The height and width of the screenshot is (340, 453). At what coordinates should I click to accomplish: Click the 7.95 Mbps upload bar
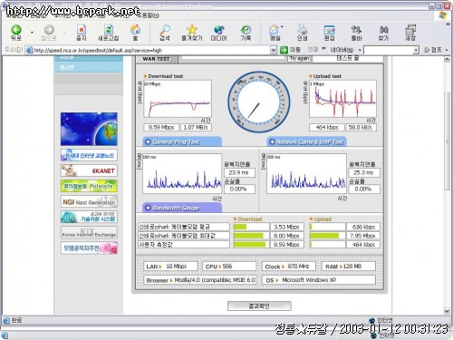pos(327,236)
